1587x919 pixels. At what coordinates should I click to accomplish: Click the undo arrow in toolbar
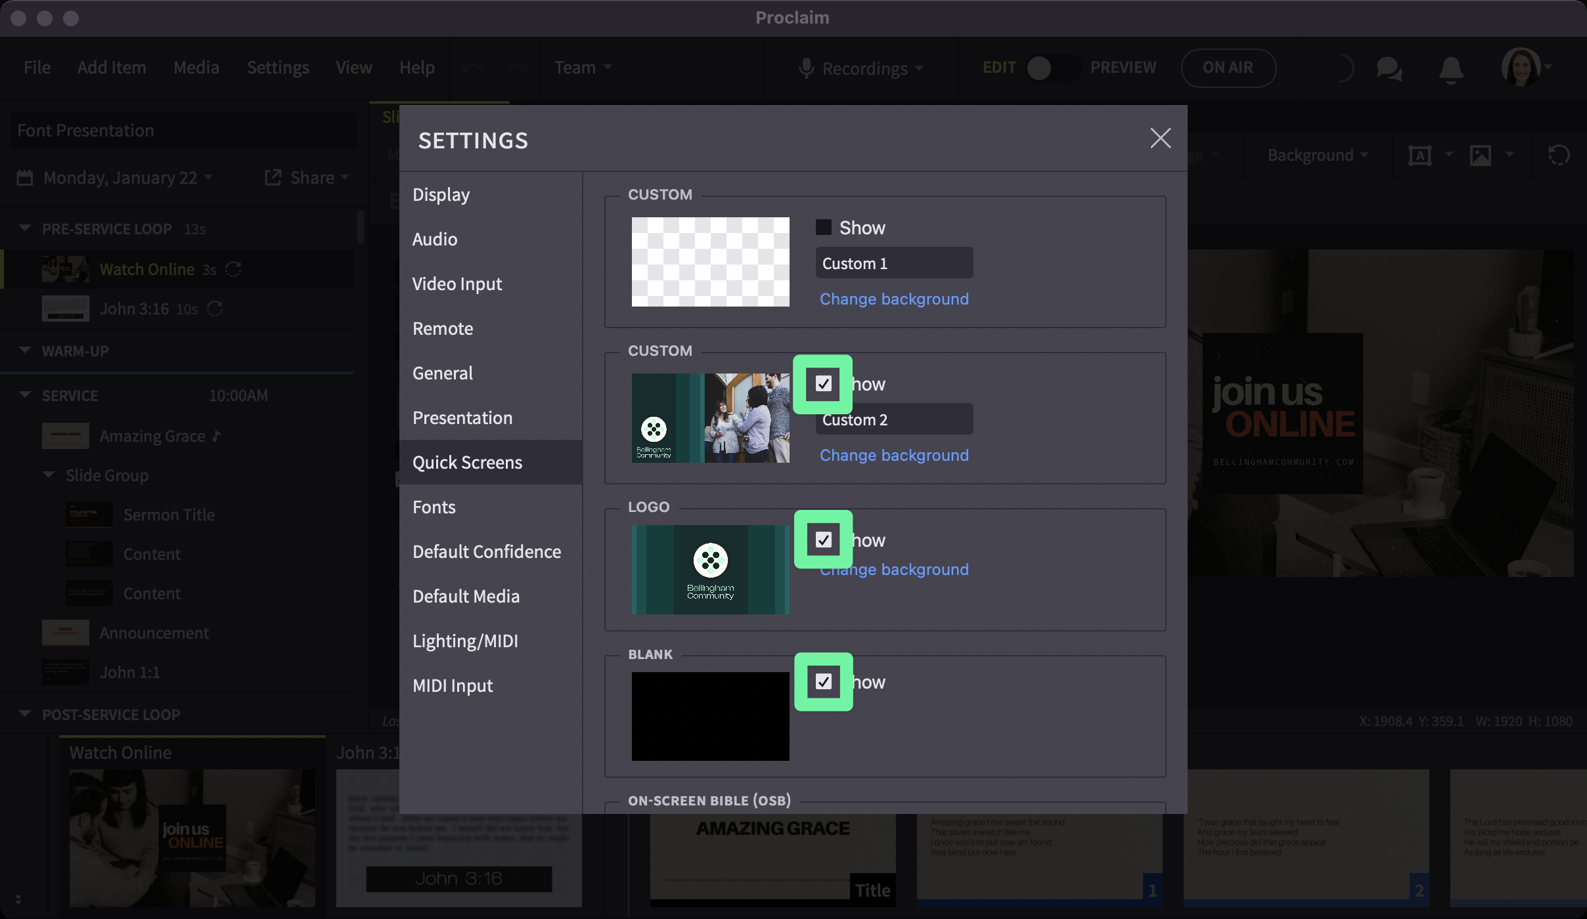click(473, 68)
